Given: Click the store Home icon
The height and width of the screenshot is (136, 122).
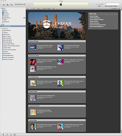Looking at the screenshot, I should pyautogui.click(x=34, y=9).
